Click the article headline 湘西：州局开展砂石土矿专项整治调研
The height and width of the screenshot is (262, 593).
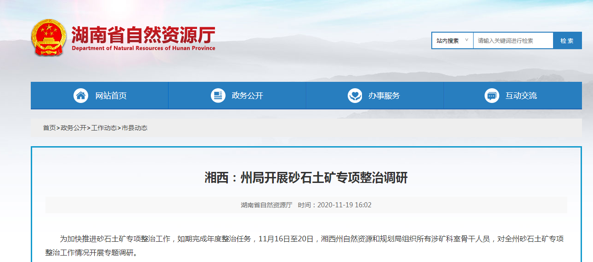click(x=306, y=178)
